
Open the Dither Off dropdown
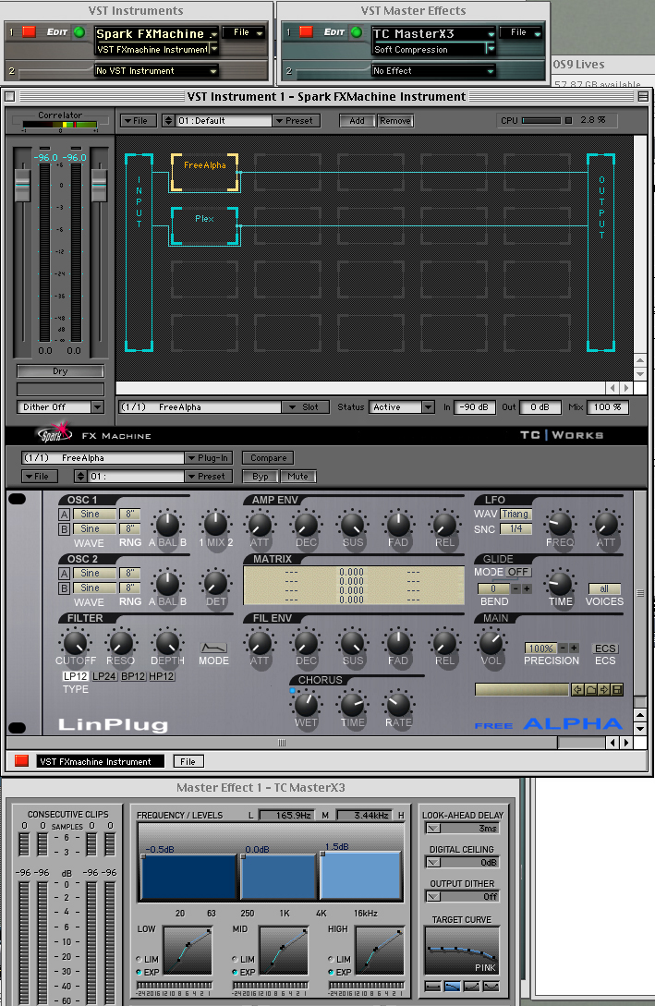coord(60,406)
